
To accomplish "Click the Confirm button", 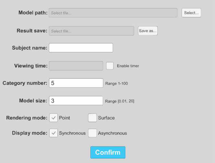I will (x=107, y=152).
